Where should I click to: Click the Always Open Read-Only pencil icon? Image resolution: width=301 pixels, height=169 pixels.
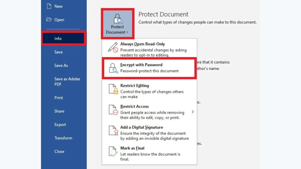click(113, 47)
